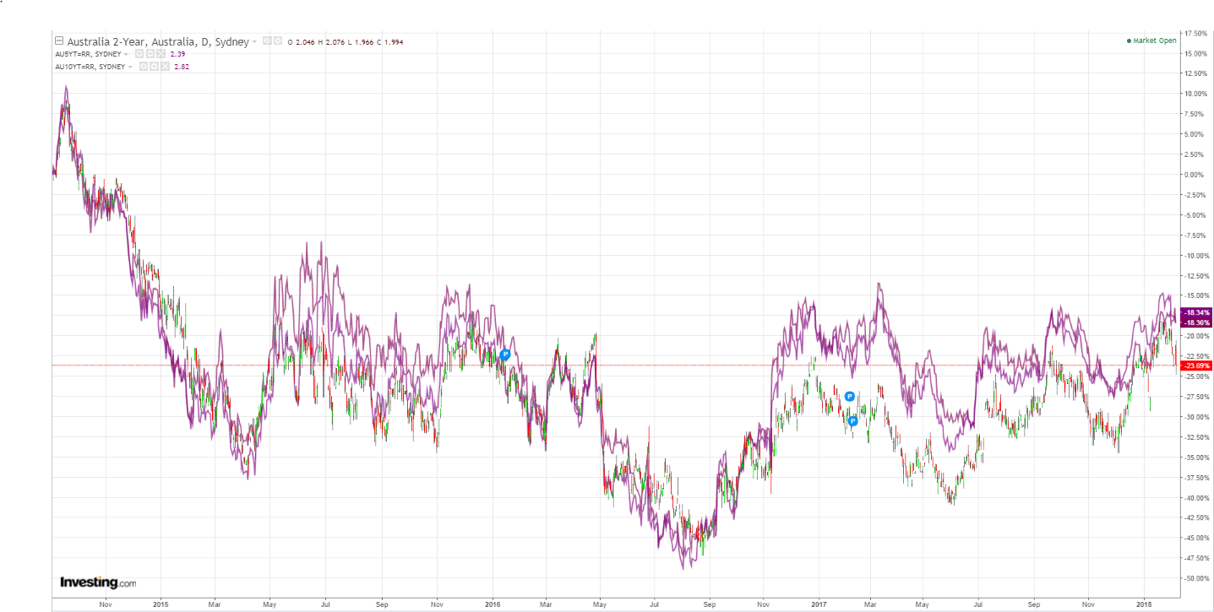1214x612 pixels.
Task: Click the Investing.com logo watermark
Action: click(98, 582)
